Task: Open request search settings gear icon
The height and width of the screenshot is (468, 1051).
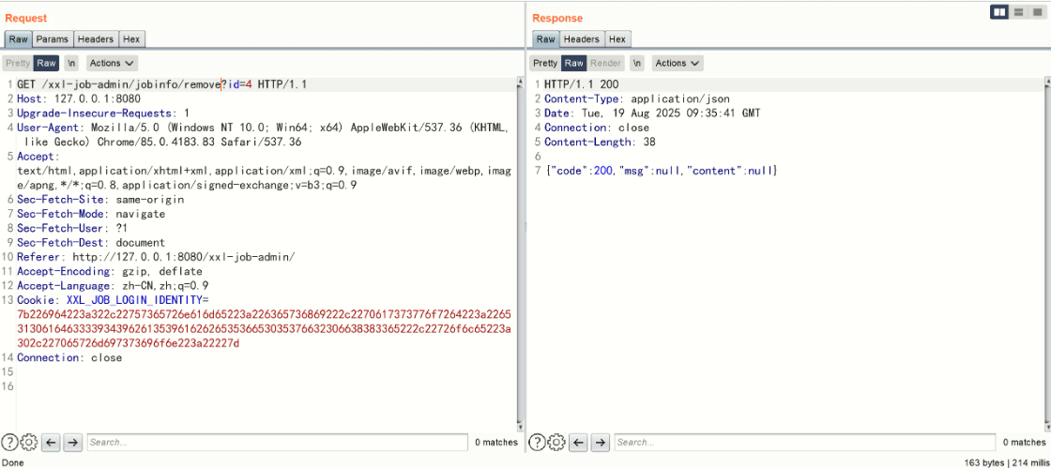Action: coord(28,442)
